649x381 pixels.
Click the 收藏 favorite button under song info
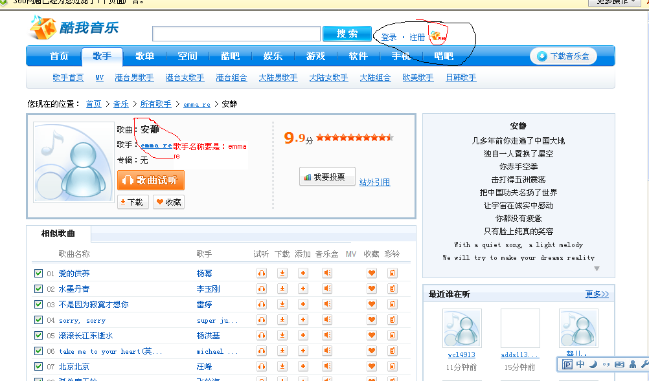[168, 202]
